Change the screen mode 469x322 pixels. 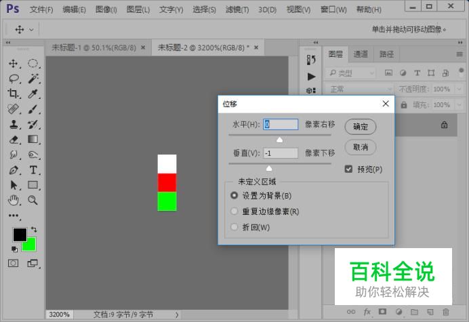[x=33, y=263]
